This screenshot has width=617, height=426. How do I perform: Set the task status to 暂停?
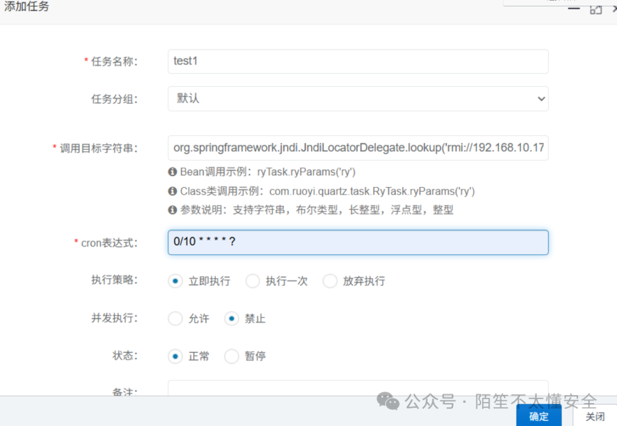pos(231,356)
